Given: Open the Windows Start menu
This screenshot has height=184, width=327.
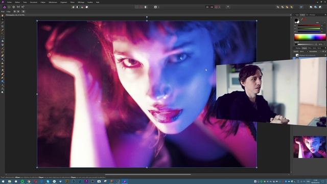Looking at the screenshot, I should [3, 181].
